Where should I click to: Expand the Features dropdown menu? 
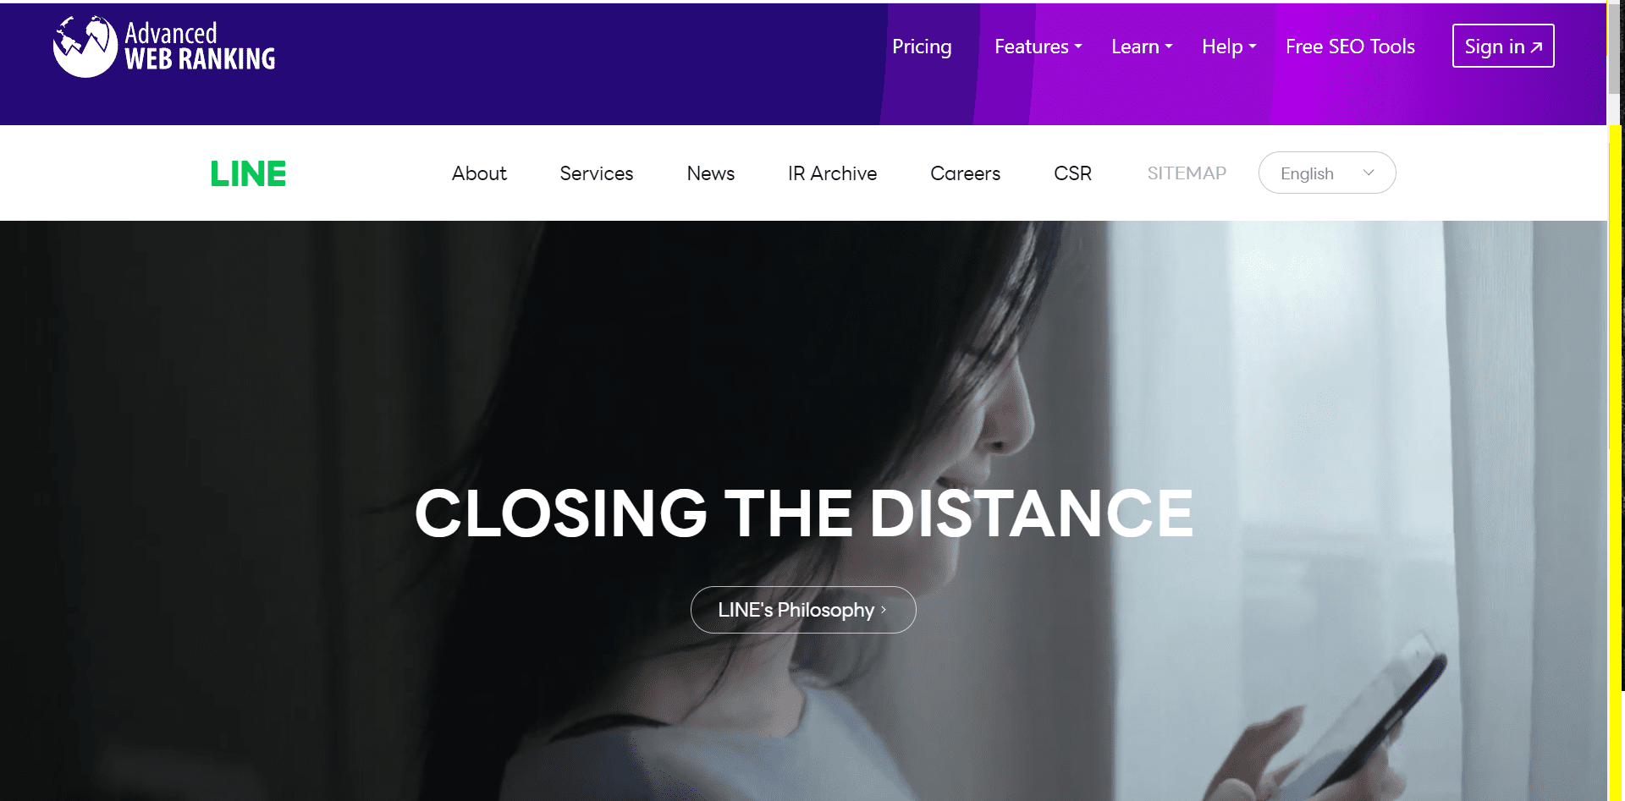pyautogui.click(x=1038, y=47)
